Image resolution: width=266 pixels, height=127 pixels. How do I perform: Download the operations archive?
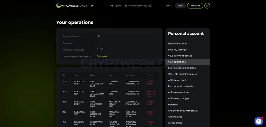102,56
